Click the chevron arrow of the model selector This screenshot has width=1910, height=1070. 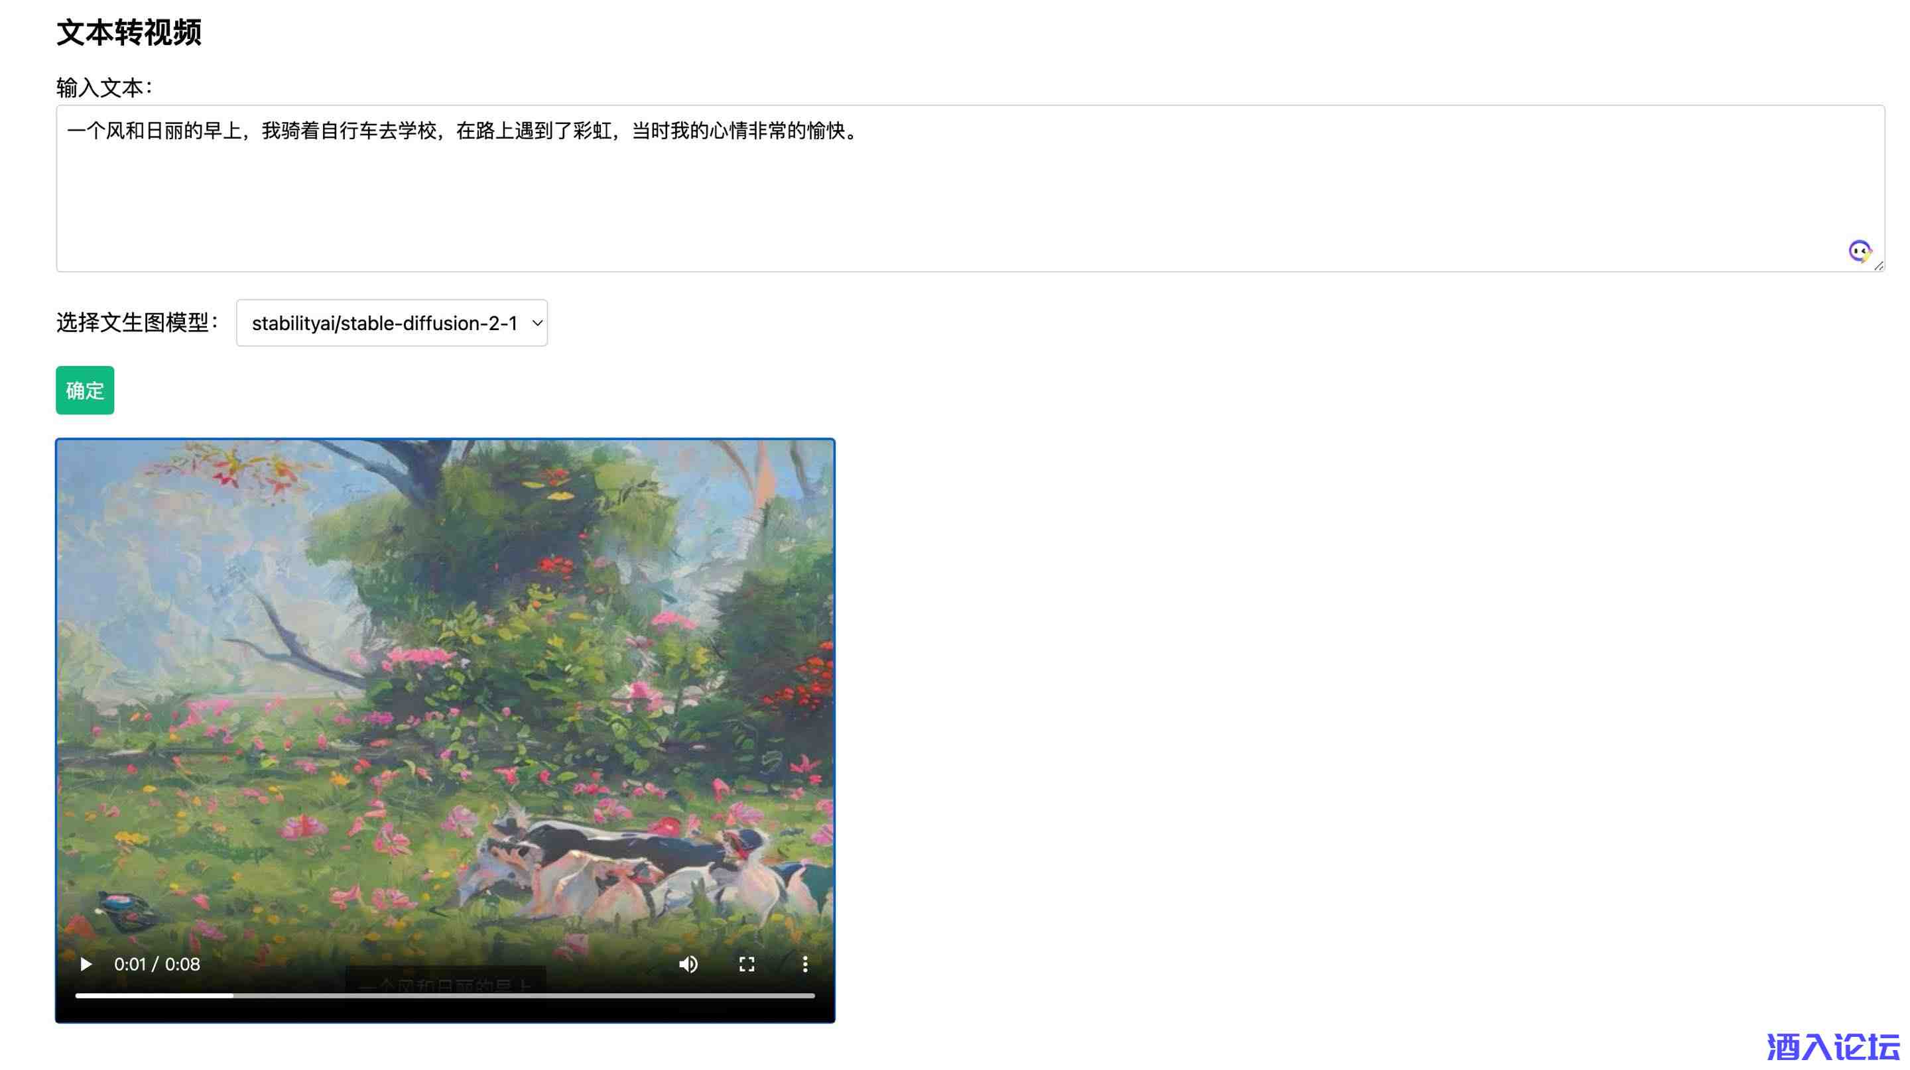point(538,323)
